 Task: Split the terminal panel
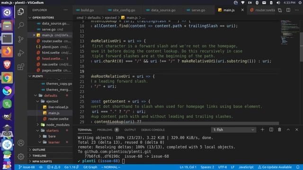(x=271, y=130)
